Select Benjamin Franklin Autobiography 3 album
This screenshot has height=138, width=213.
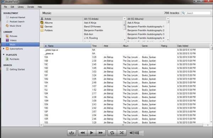point(146,34)
